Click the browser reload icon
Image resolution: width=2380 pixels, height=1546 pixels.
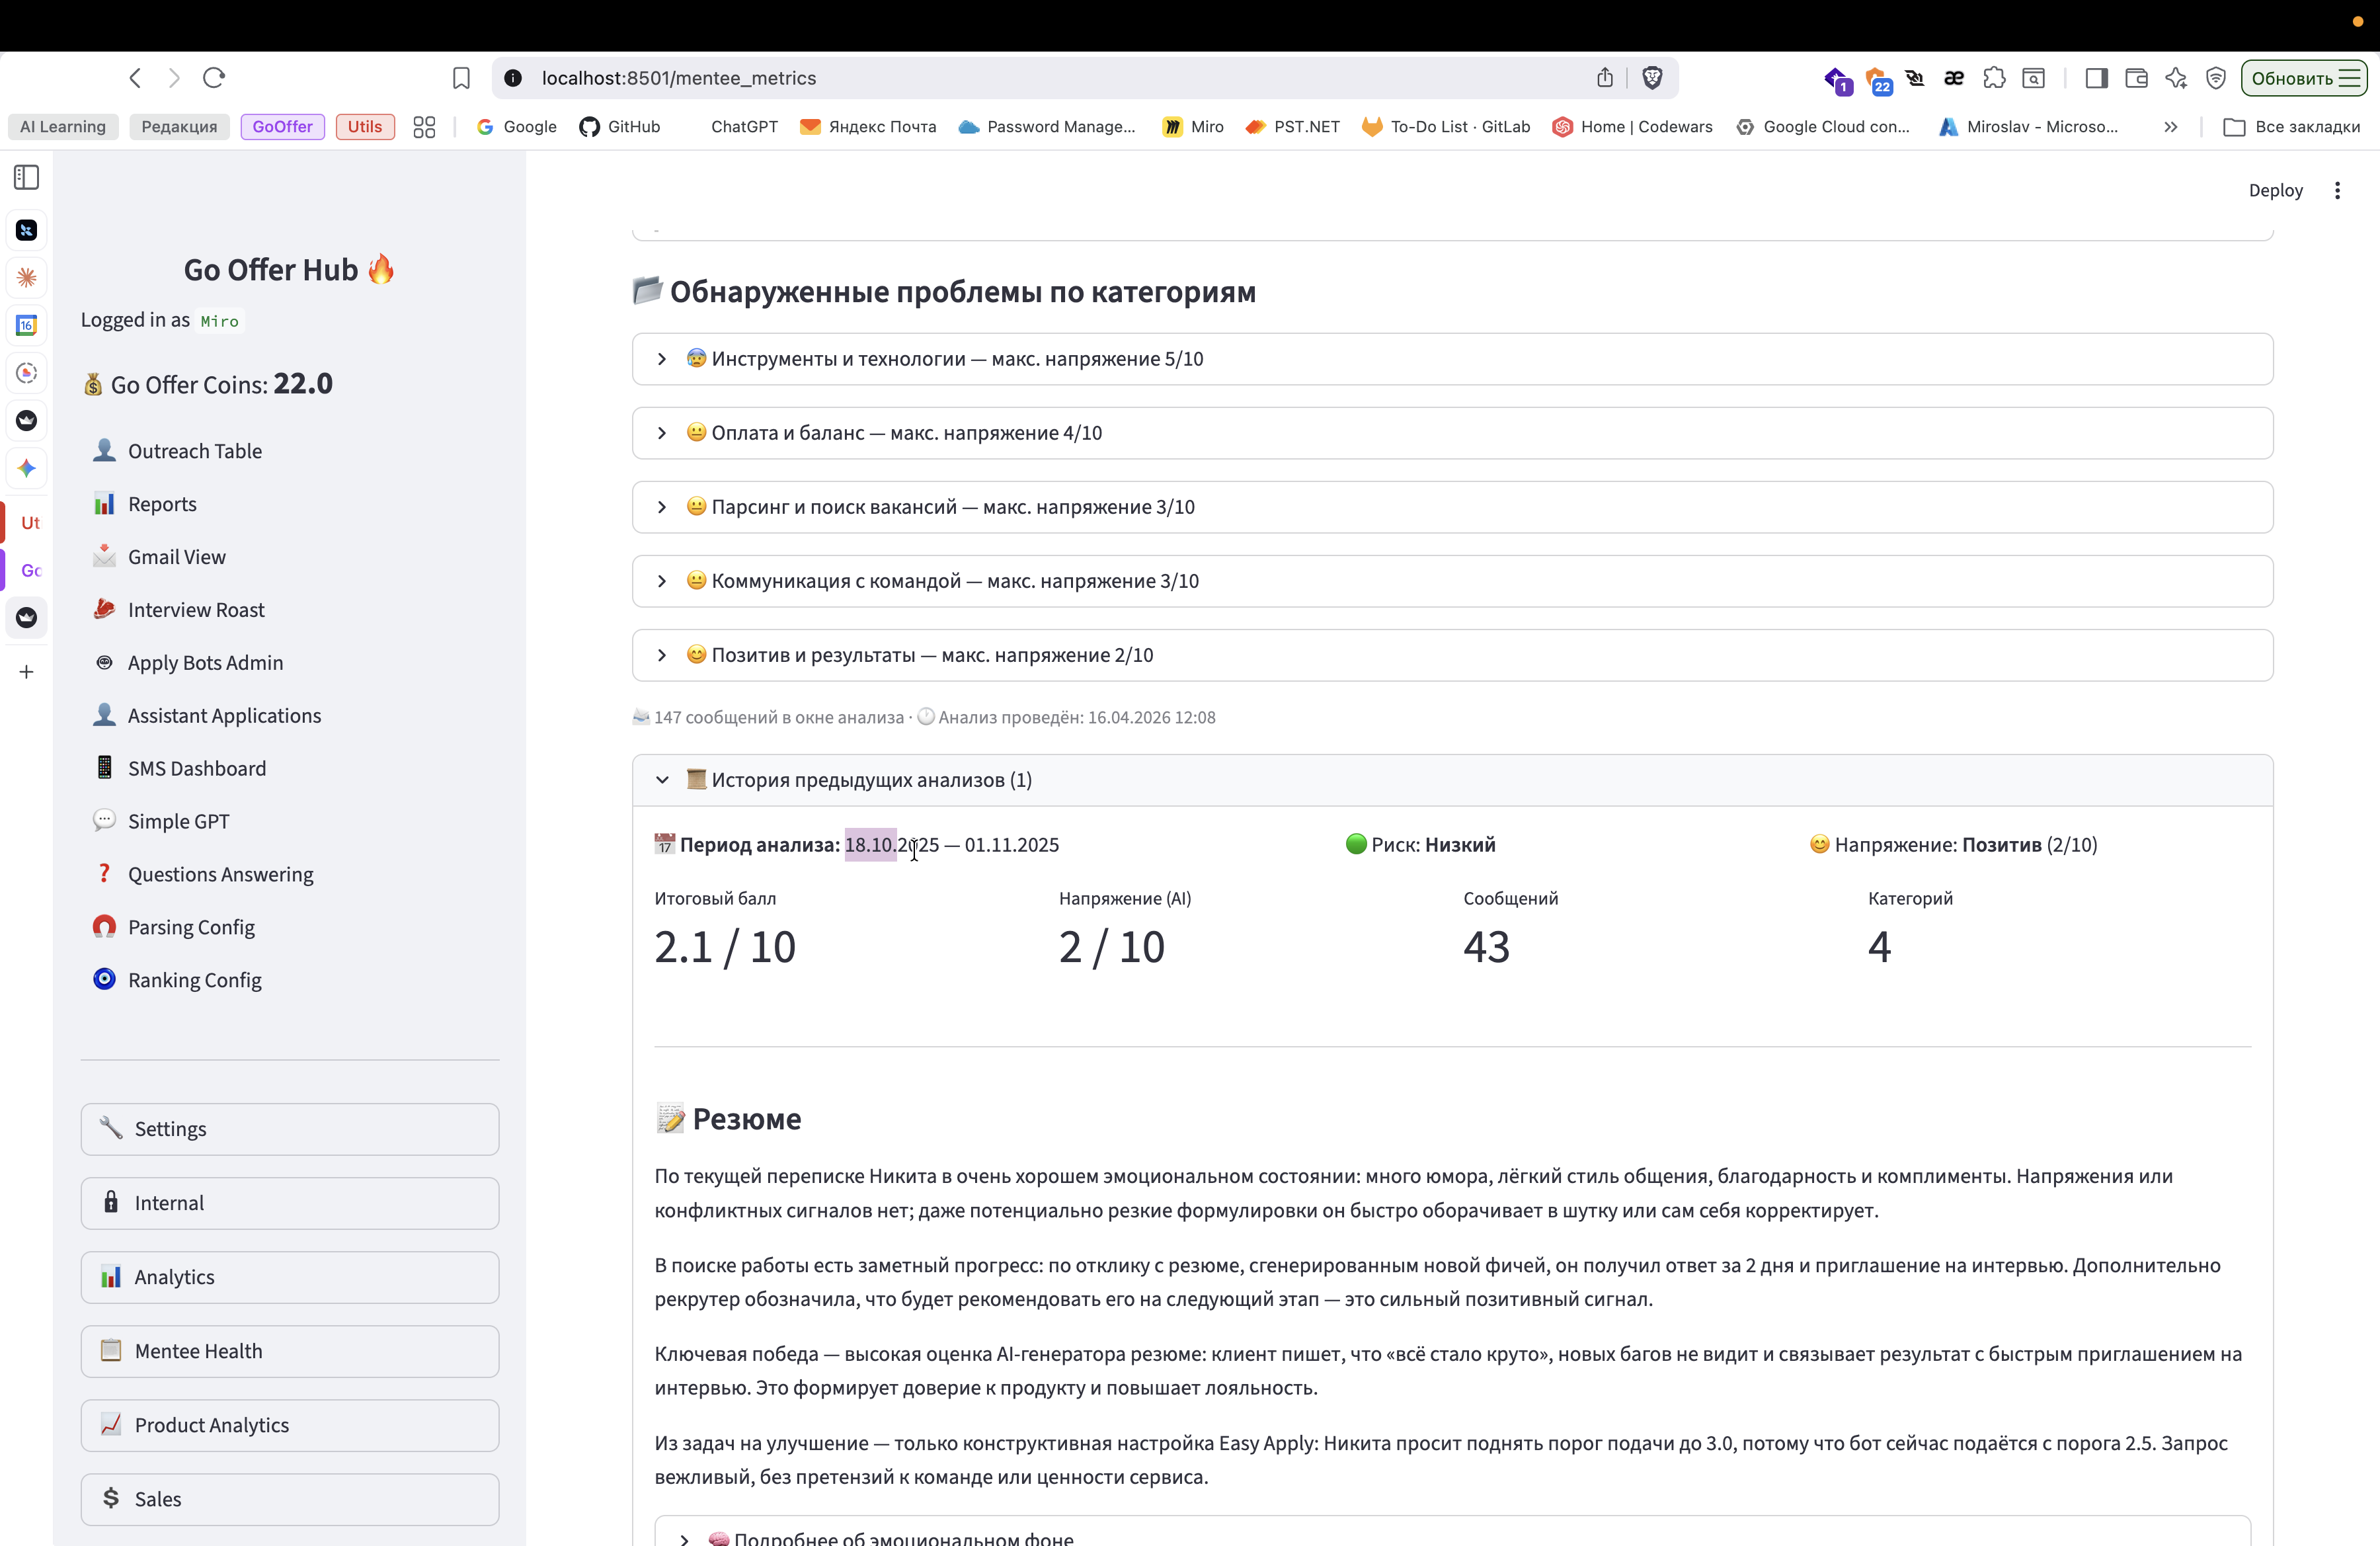click(x=214, y=78)
